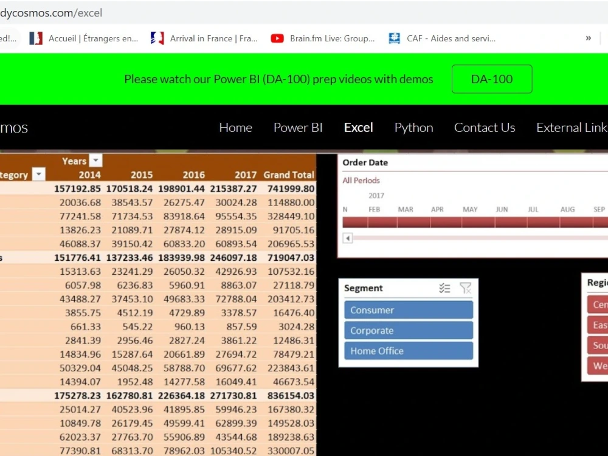Open Accueil Étrangers en France bookmark
This screenshot has width=608, height=456.
tap(84, 38)
